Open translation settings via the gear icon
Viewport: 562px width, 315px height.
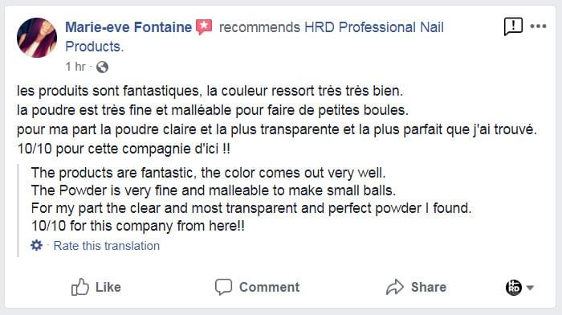[x=37, y=245]
